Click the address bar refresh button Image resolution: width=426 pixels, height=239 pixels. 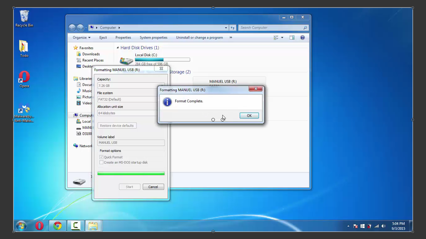click(x=232, y=28)
